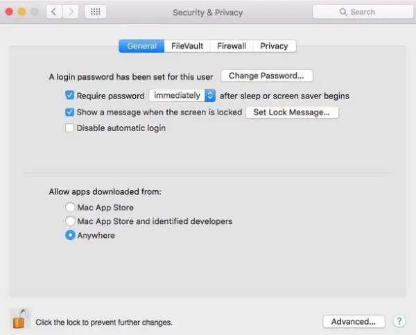Toggle Show a message when locked checkbox

pyautogui.click(x=69, y=112)
